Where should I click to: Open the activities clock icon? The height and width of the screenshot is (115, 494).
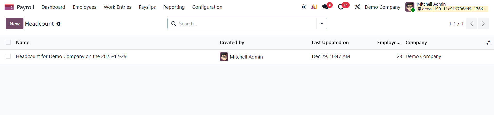point(341,7)
